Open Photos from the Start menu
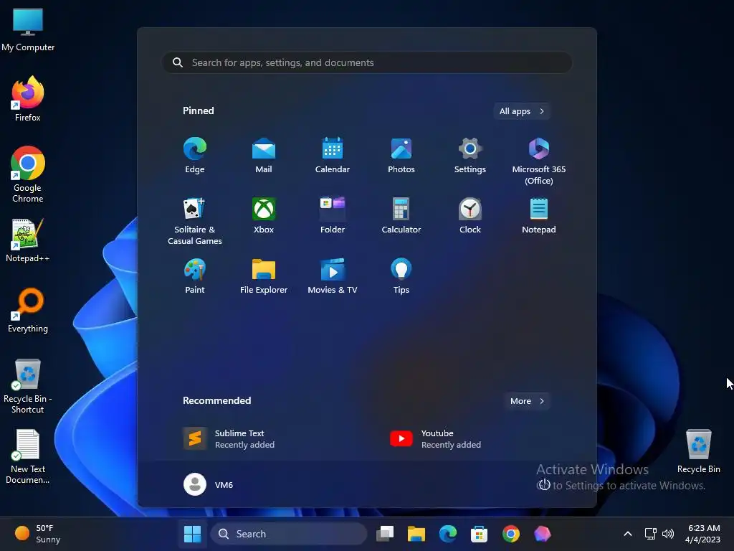 click(x=401, y=156)
